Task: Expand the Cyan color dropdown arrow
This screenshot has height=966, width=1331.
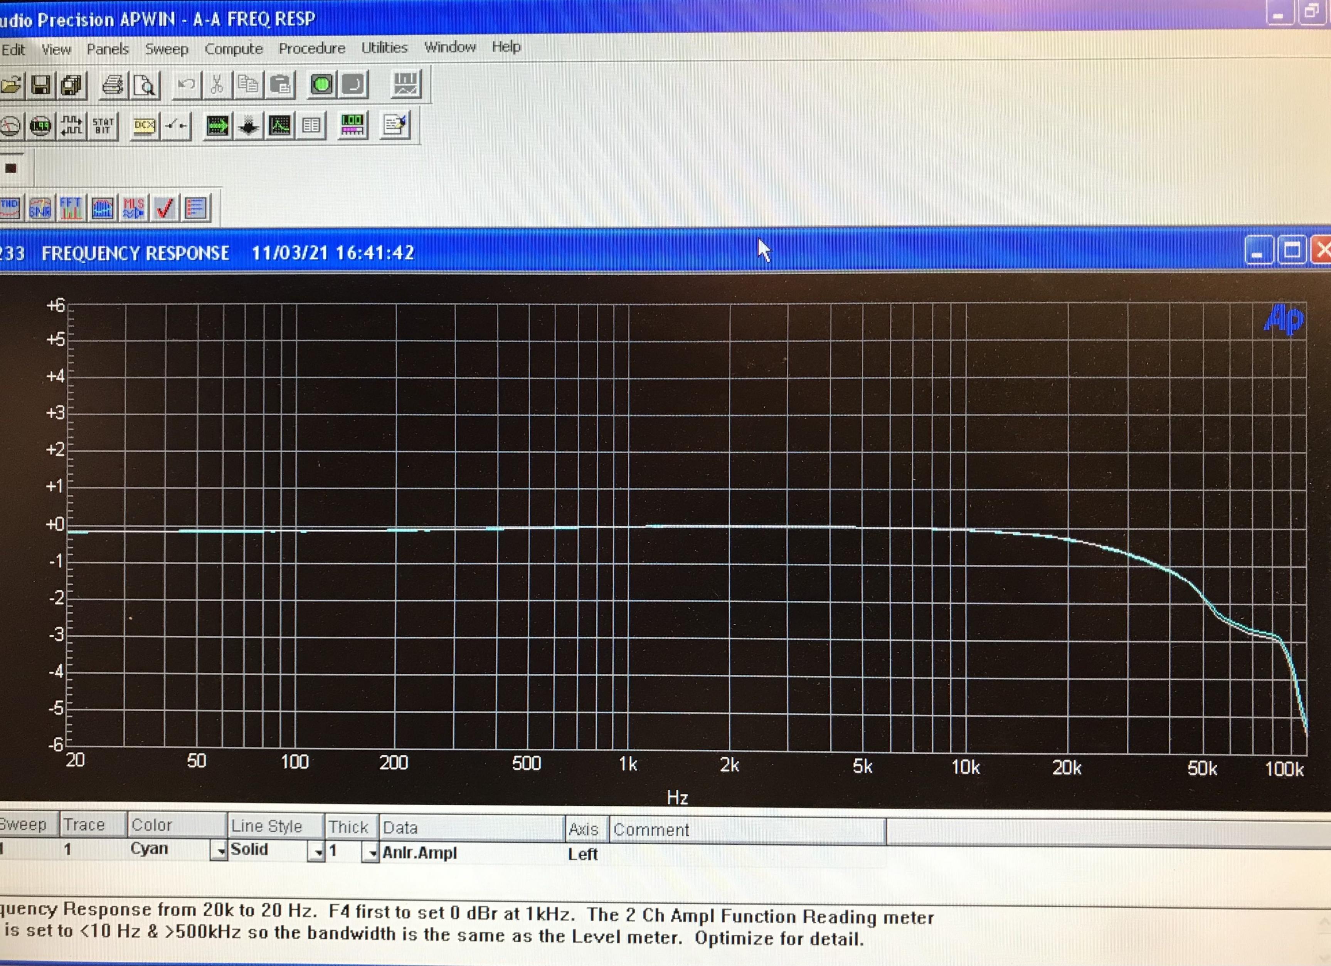Action: (x=218, y=850)
